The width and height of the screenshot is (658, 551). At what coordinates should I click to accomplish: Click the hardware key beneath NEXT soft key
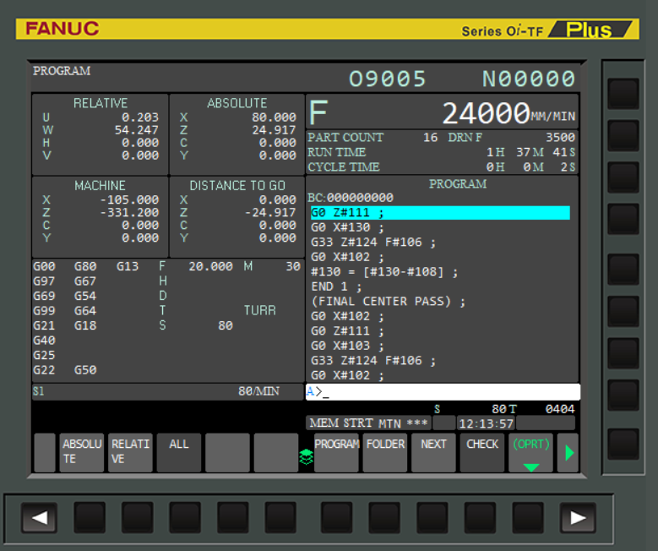(432, 518)
